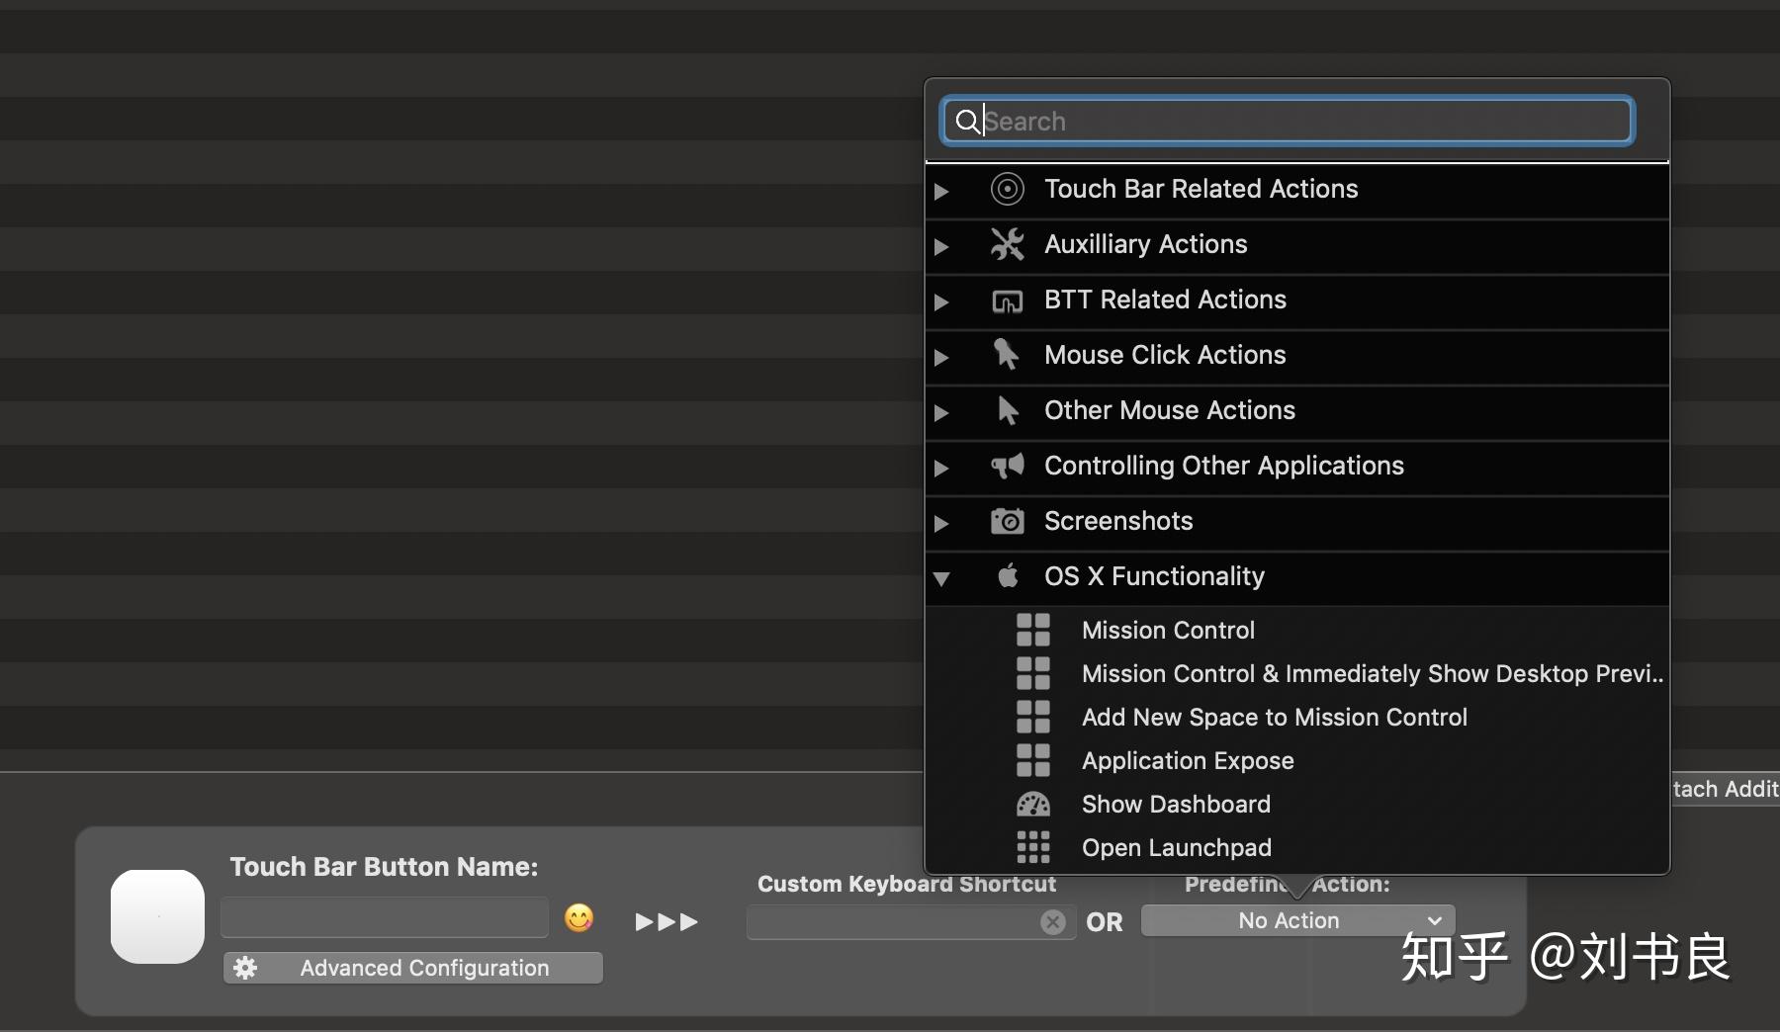Click the Screenshots camera icon
1780x1032 pixels.
pos(1007,521)
